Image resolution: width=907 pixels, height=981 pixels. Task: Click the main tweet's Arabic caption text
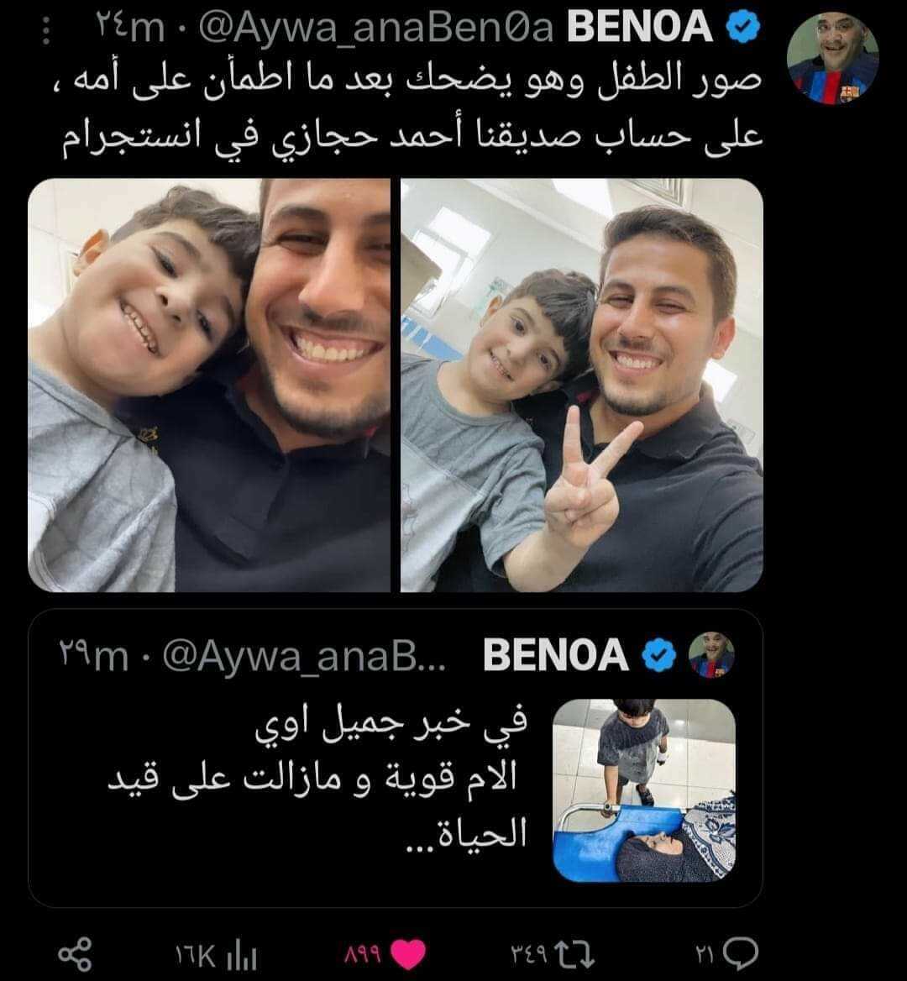click(x=412, y=110)
